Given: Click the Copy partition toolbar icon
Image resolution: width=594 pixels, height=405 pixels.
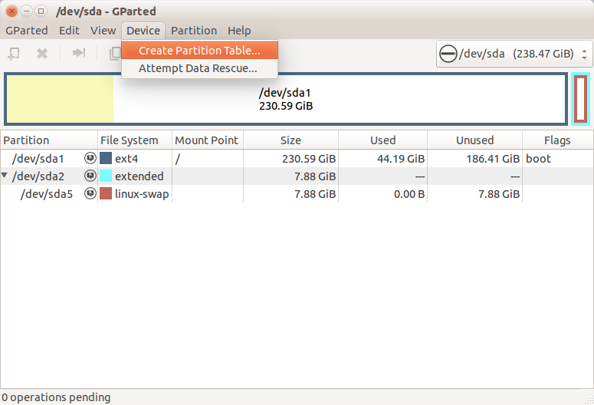Looking at the screenshot, I should tap(115, 54).
